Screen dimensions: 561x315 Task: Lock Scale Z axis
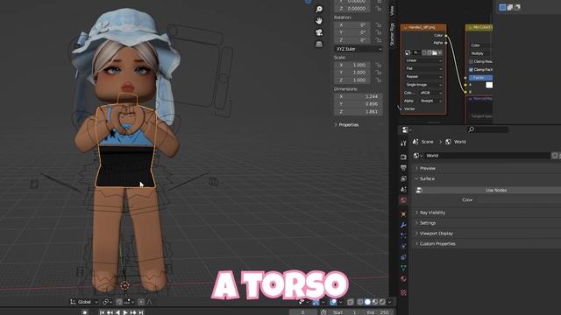click(378, 80)
